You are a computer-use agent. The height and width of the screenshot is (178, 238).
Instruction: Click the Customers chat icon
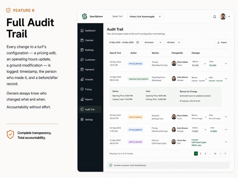pos(82,60)
